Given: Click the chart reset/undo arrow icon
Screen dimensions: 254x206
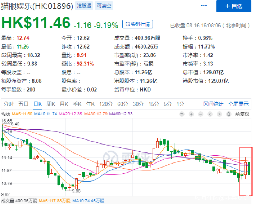Looking at the screenshot, I should [182, 114].
